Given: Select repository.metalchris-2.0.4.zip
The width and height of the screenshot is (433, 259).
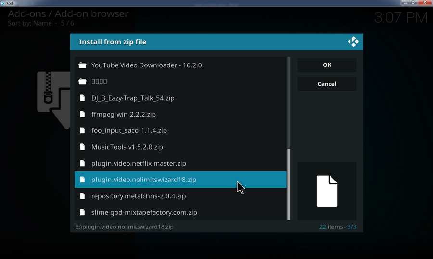Looking at the screenshot, I should pos(180,196).
